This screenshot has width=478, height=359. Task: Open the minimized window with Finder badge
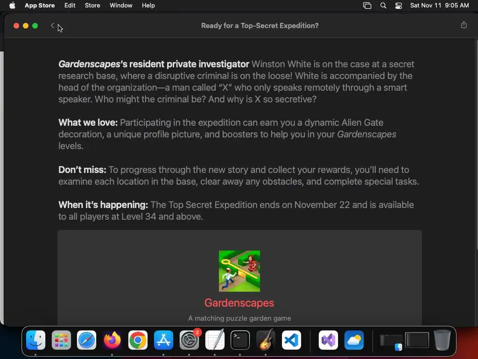(391, 342)
